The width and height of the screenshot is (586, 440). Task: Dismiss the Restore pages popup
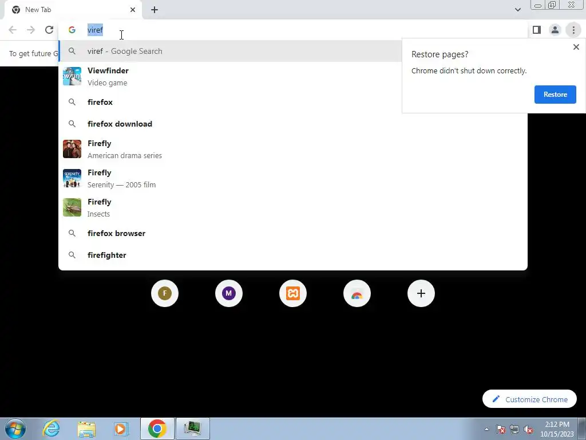[x=576, y=47]
